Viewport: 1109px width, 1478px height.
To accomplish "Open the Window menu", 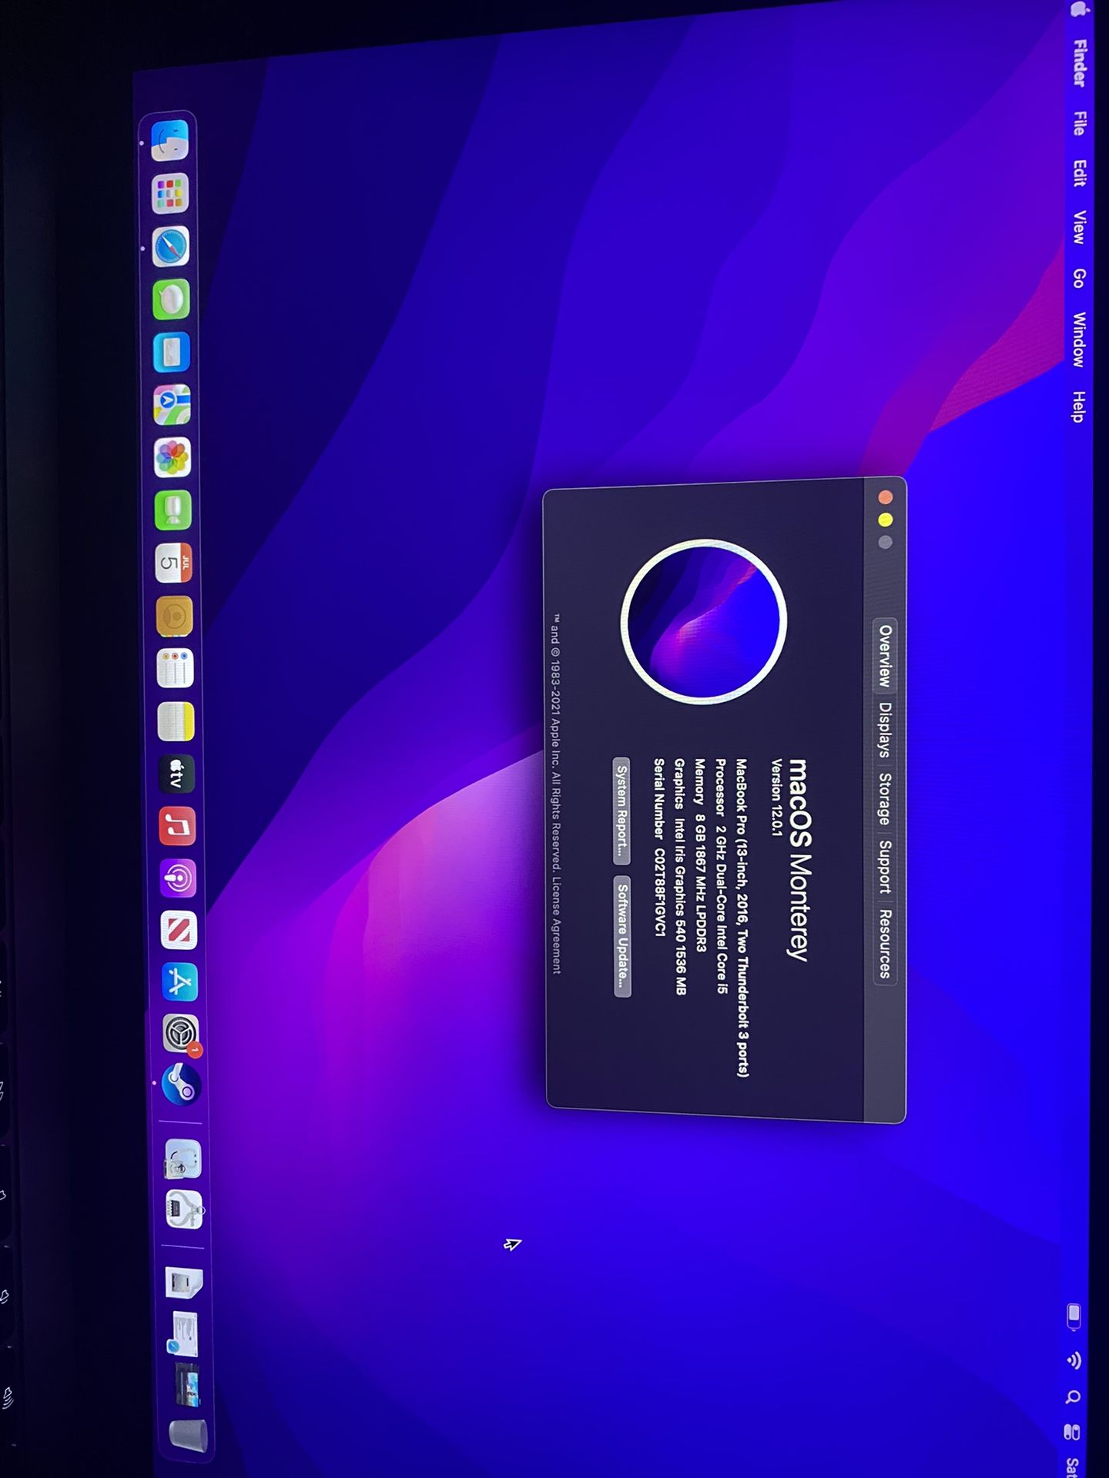I will coord(1079,339).
